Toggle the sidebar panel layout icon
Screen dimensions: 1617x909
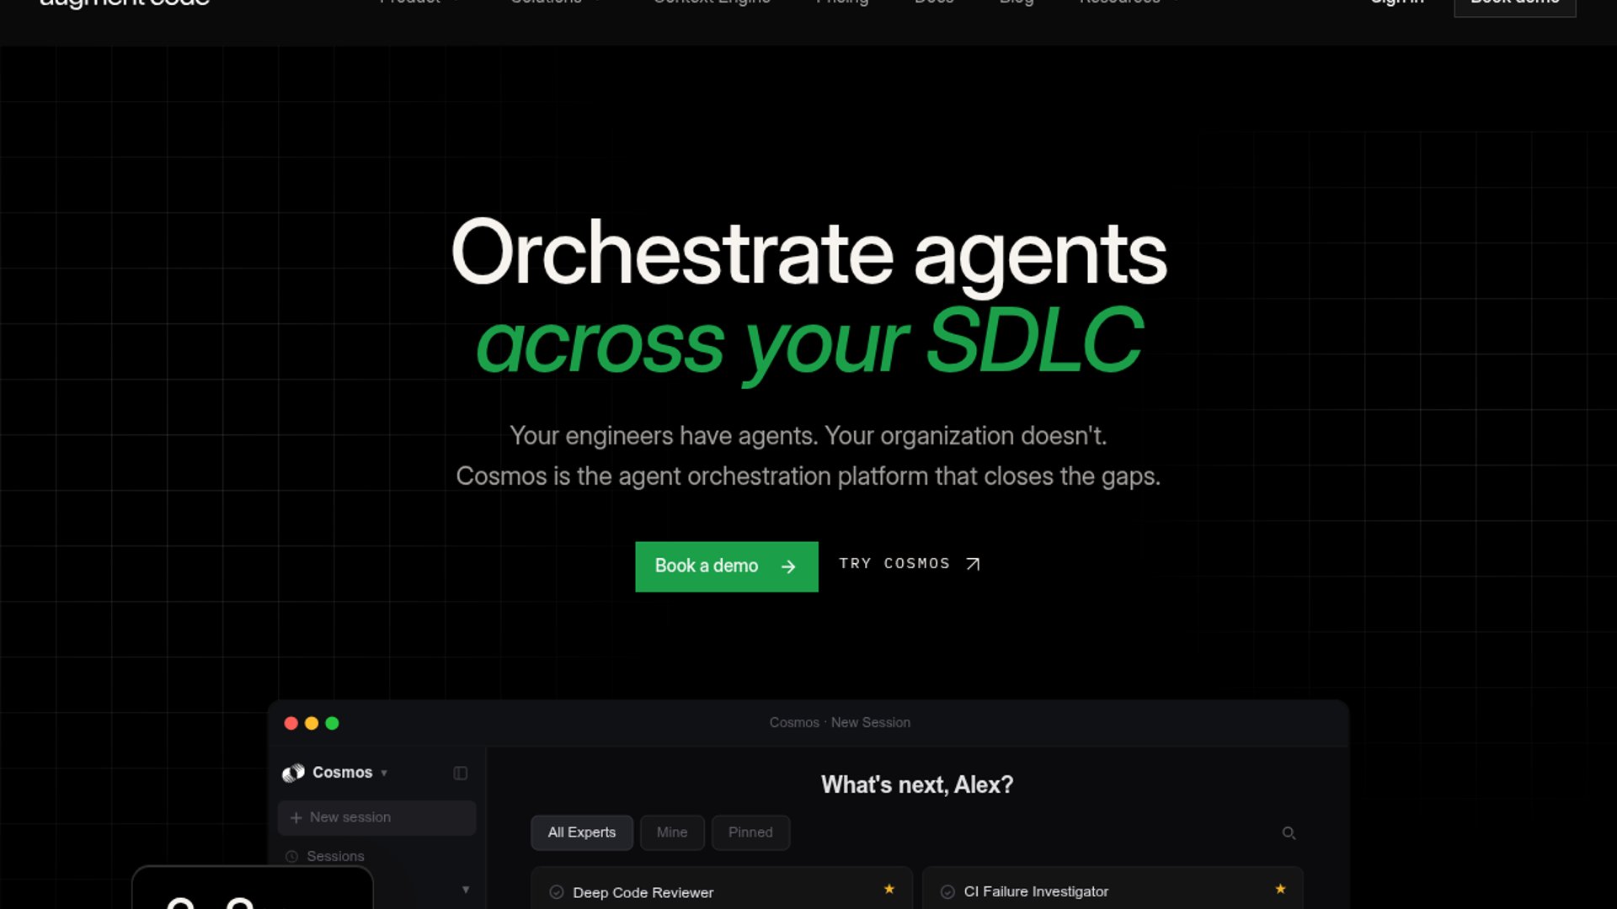tap(460, 773)
